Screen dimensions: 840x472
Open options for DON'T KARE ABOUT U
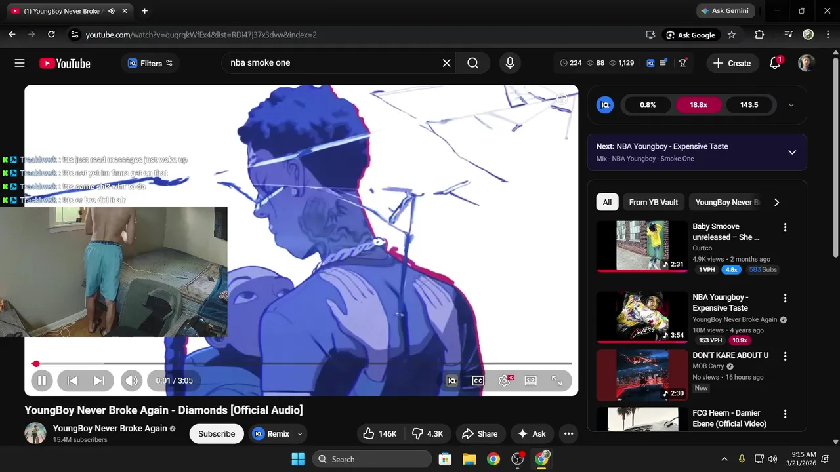coord(785,356)
